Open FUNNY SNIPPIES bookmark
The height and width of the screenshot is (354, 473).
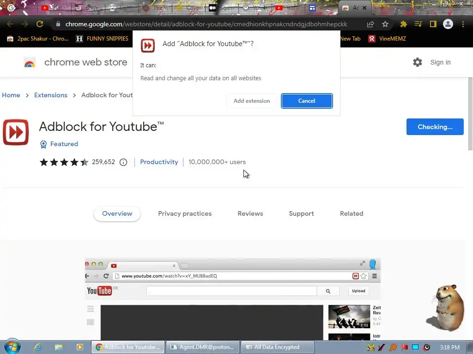pos(102,39)
